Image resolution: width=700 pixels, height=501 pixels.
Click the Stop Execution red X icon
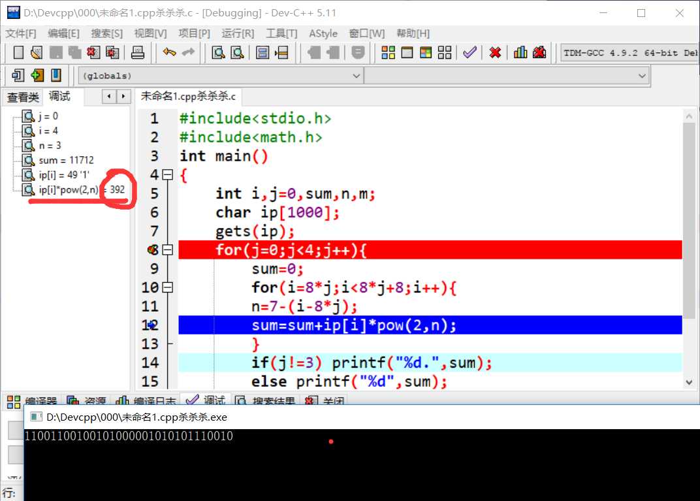[495, 53]
